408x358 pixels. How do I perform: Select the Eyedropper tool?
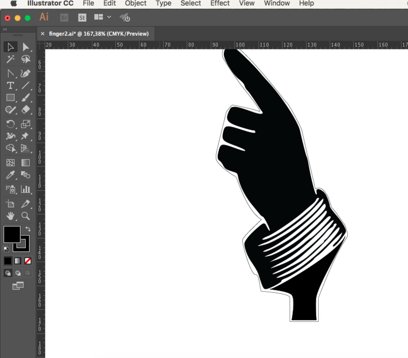coord(10,175)
